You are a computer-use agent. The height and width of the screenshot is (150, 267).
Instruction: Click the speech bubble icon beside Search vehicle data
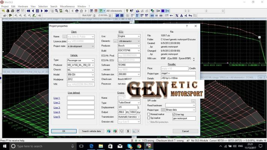coord(121,131)
